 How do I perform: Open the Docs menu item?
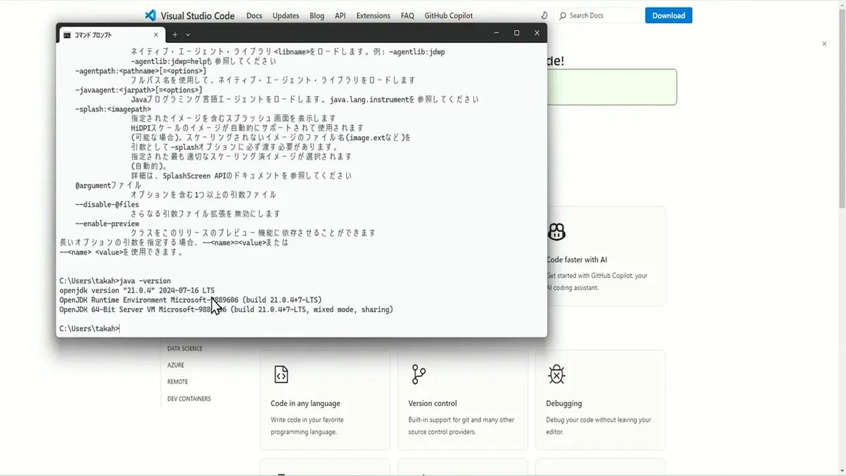coord(254,15)
